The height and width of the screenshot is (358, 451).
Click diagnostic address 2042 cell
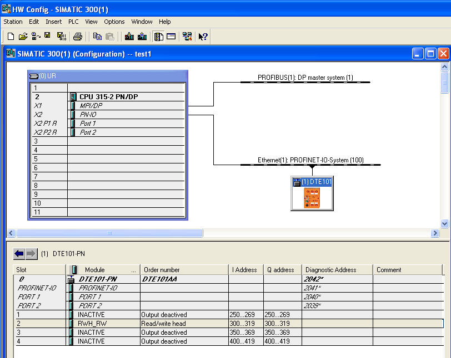(x=337, y=279)
